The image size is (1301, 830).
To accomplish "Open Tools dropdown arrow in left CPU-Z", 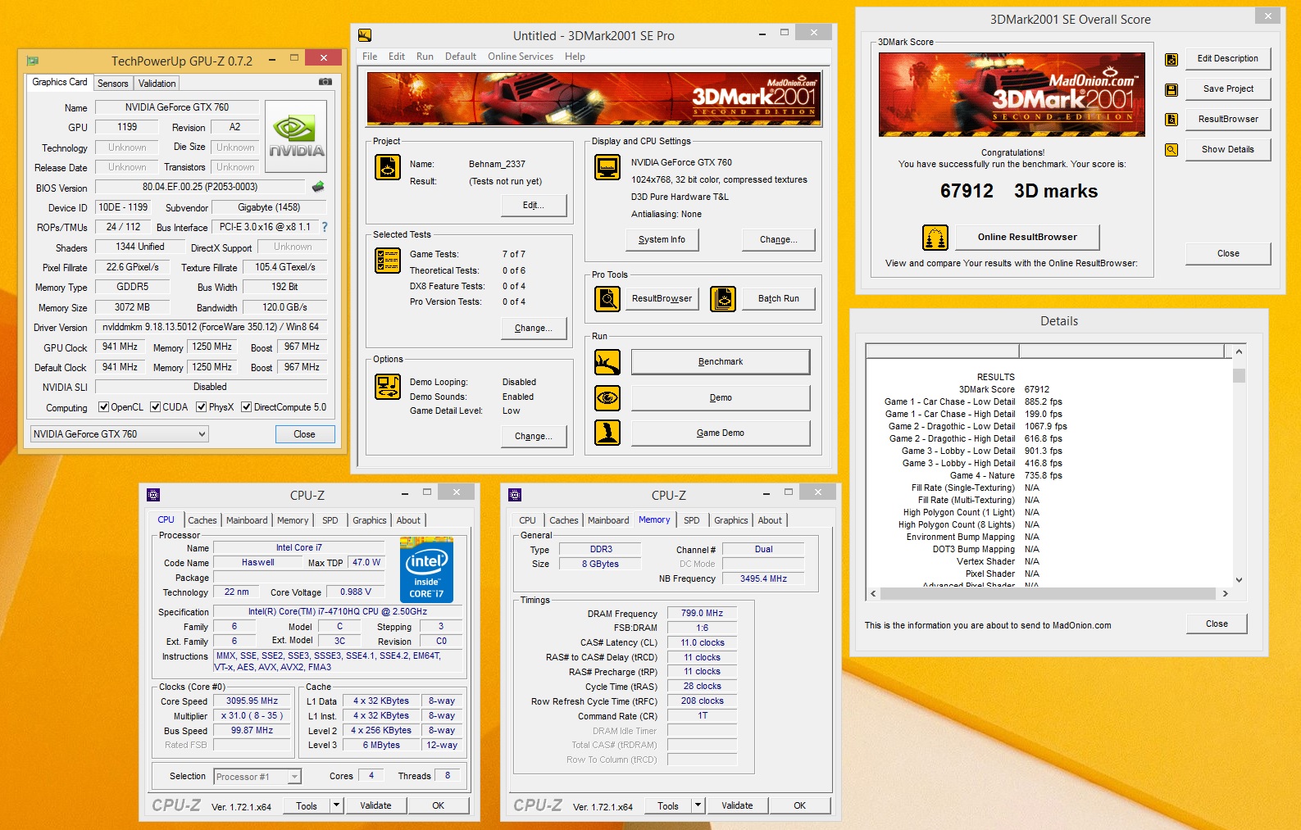I will pyautogui.click(x=335, y=805).
